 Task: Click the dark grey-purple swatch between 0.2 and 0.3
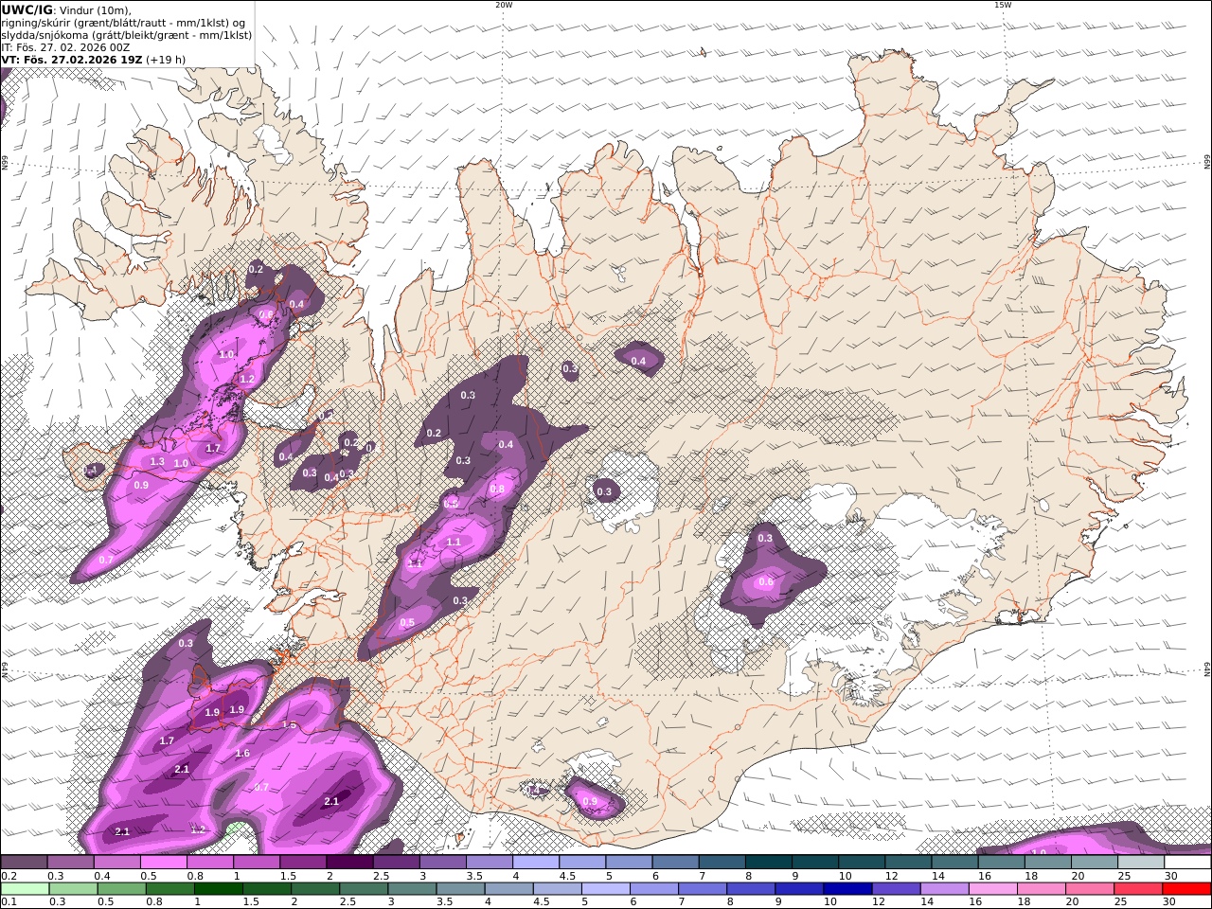(24, 863)
